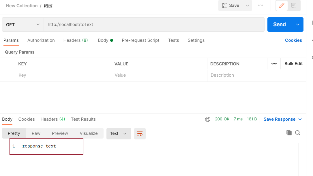This screenshot has height=176, width=313.
Task: Open the Text format dropdown
Action: pyautogui.click(x=119, y=134)
